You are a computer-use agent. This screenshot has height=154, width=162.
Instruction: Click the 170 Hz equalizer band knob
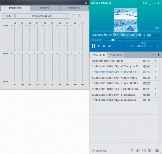point(22,53)
